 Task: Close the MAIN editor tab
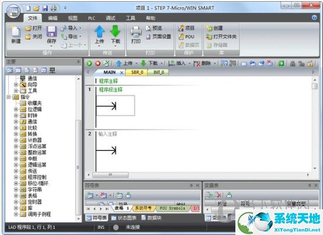[x=121, y=72]
